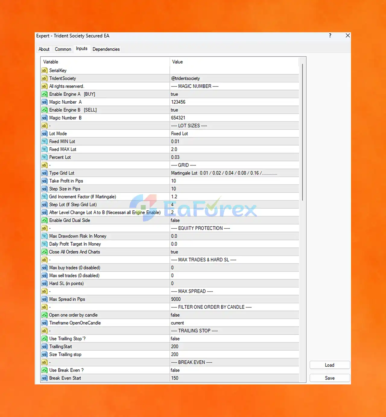Screen dimensions: 386x417
Task: Click the vertical scrollbar of the inputs list
Action: (302, 131)
